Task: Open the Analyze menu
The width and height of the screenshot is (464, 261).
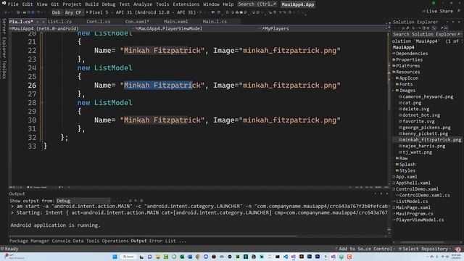Action: tap(143, 4)
